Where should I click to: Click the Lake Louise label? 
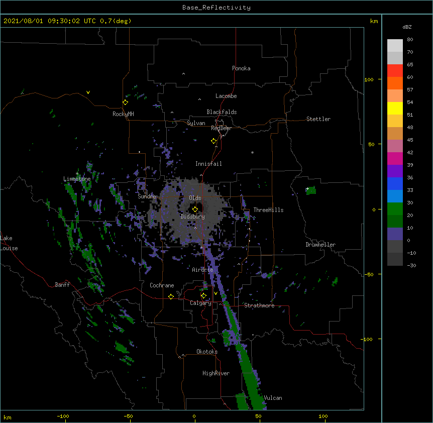(x=9, y=243)
